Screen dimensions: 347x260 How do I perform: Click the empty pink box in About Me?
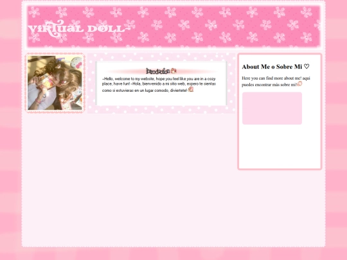[272, 108]
